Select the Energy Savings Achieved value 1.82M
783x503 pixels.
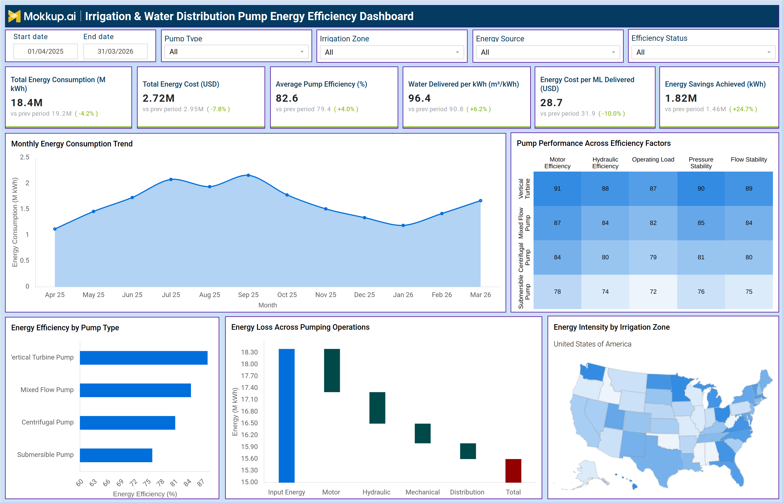(x=681, y=98)
